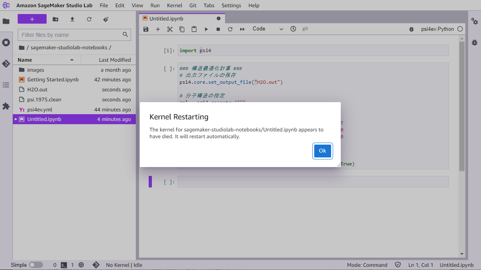
Task: Click Ln 1, Col 1 status entry
Action: point(421,265)
